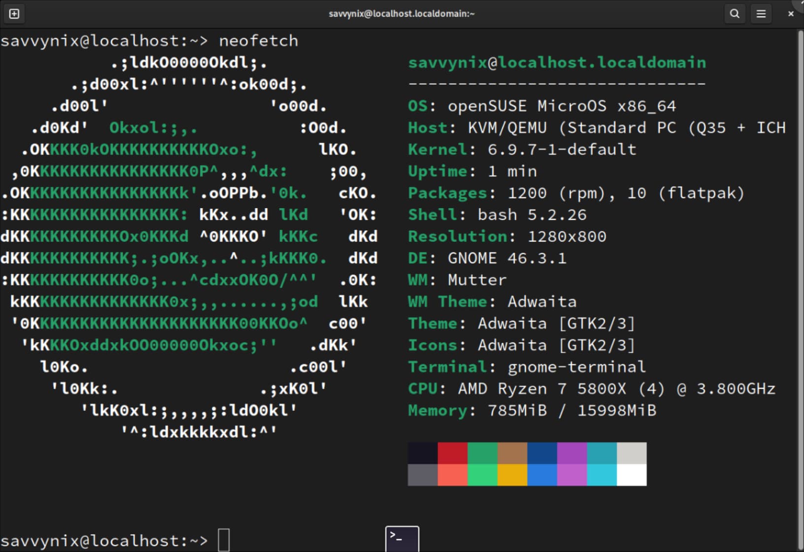Click the new tab icon in header
The width and height of the screenshot is (804, 552).
click(14, 14)
